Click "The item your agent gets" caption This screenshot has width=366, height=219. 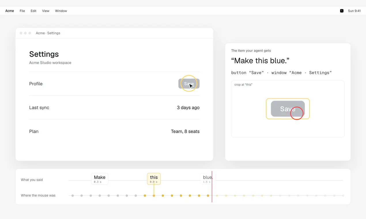point(251,51)
